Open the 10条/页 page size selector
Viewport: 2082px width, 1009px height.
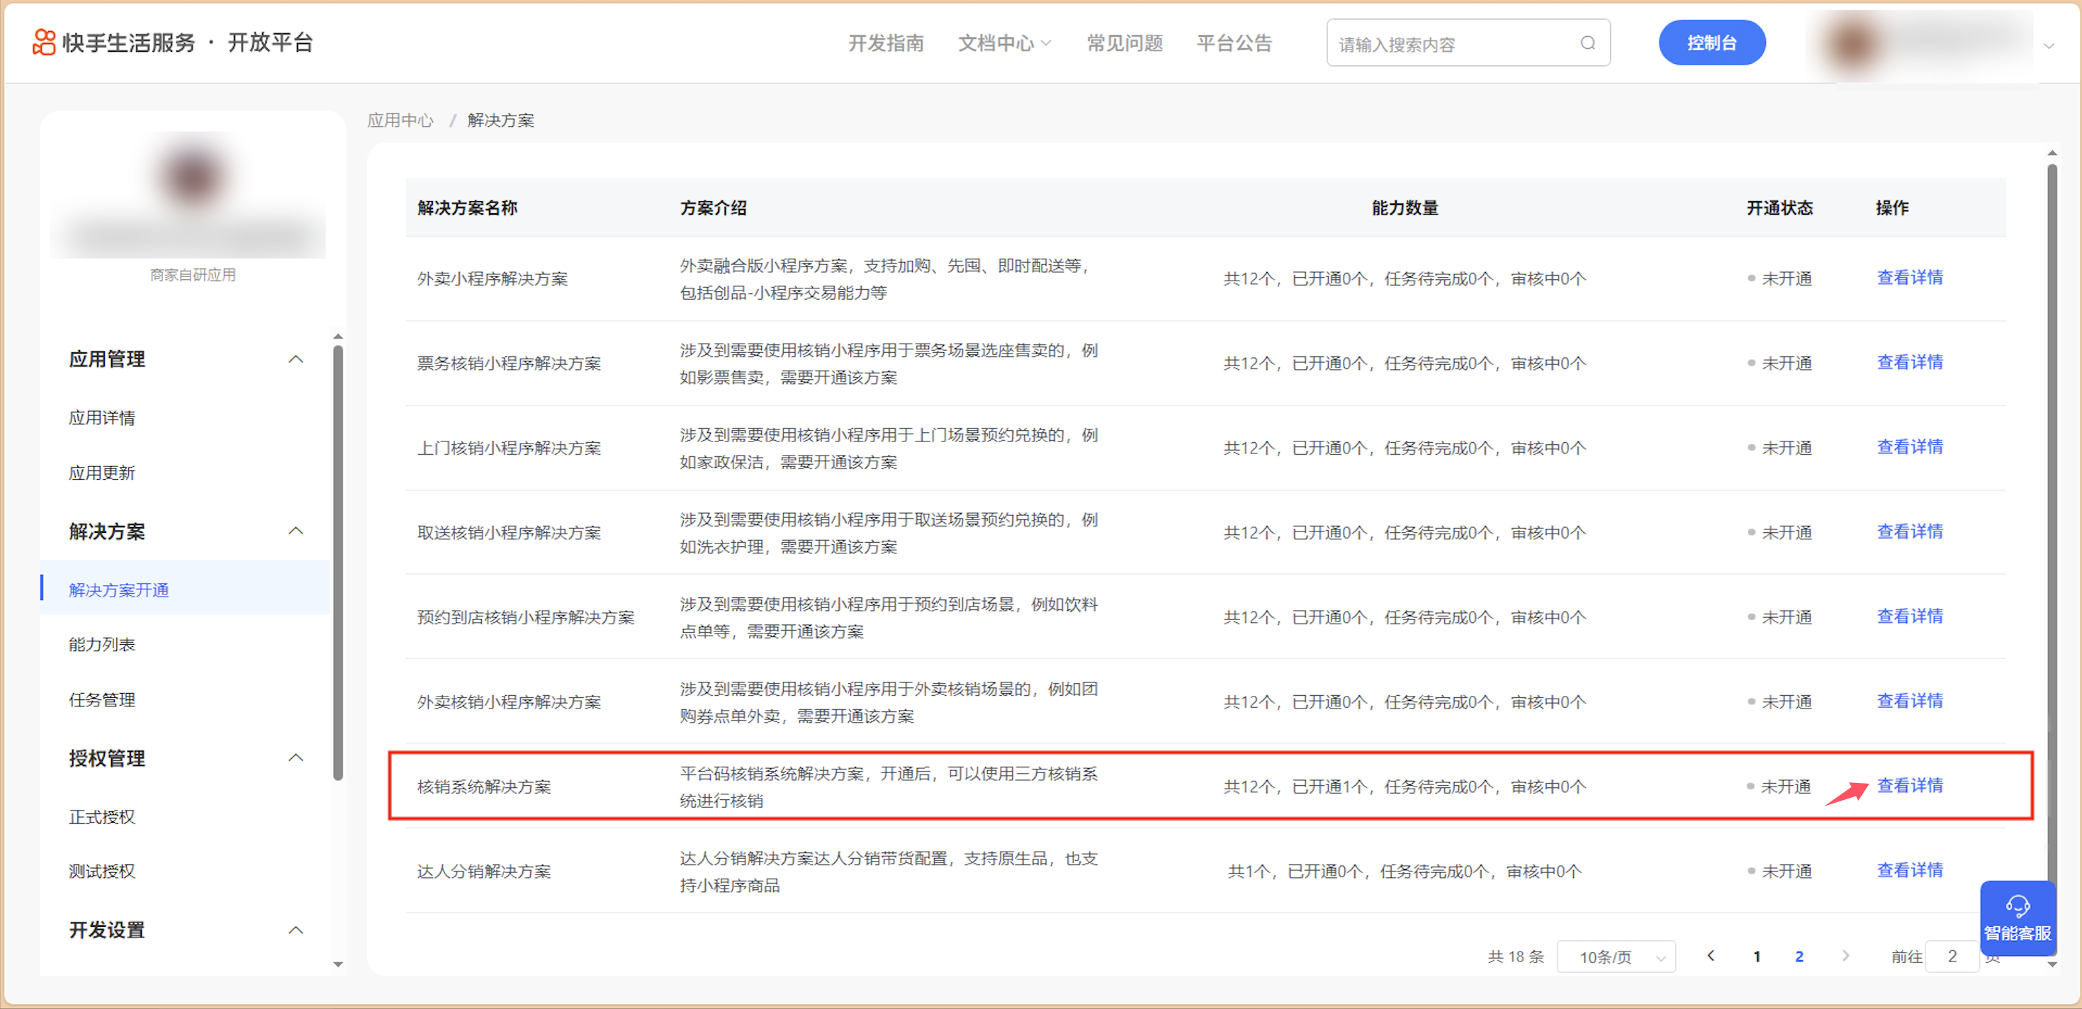[1616, 957]
